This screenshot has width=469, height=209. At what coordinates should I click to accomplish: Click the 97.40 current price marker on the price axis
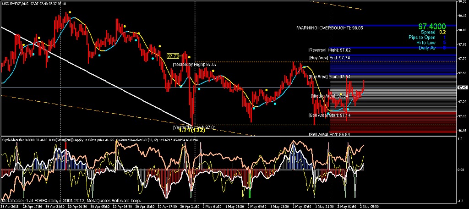tap(463, 88)
